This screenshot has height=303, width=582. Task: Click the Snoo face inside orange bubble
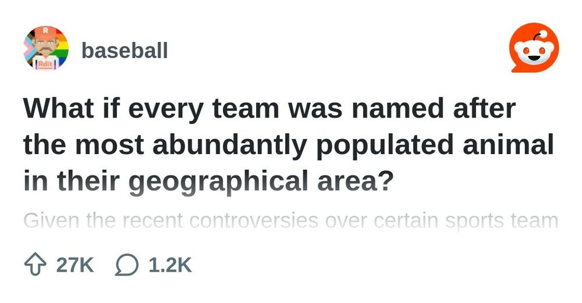pyautogui.click(x=534, y=53)
